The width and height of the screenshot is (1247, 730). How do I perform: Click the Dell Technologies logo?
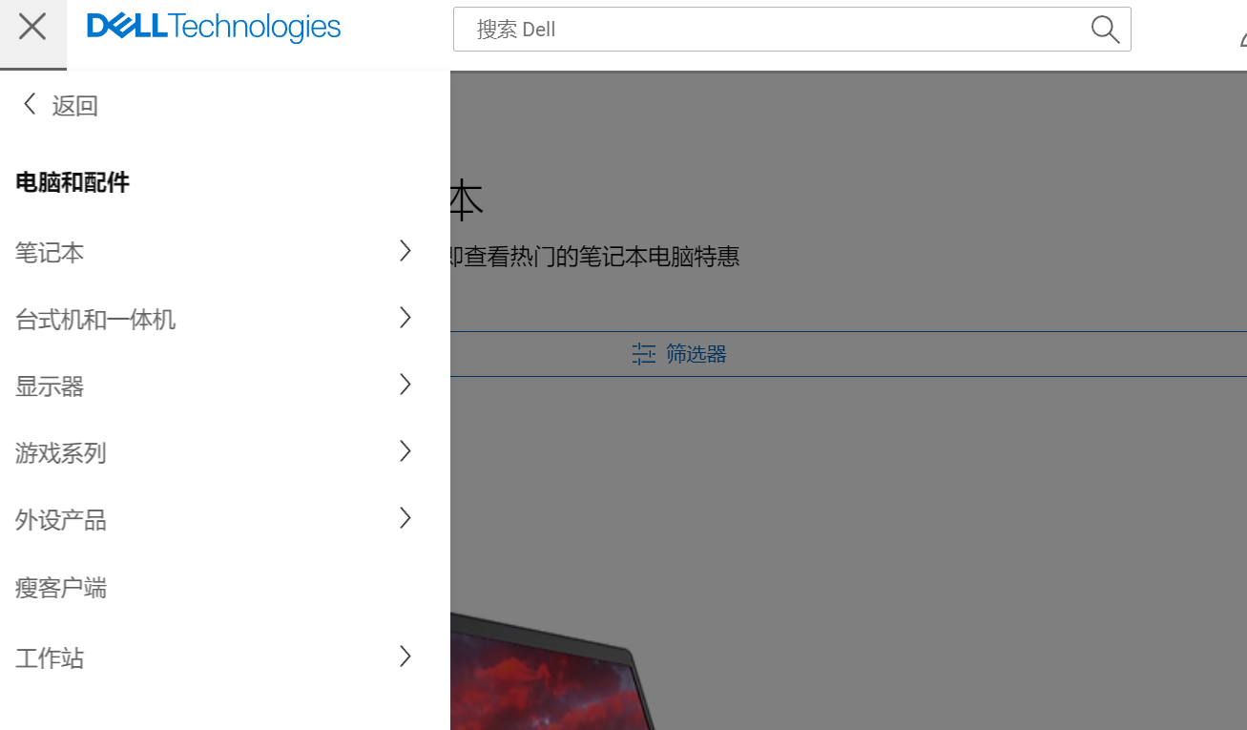click(x=214, y=28)
